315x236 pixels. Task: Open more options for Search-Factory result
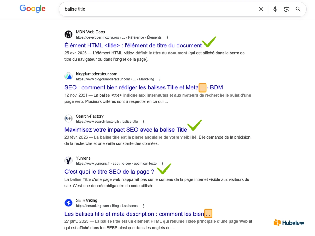click(x=143, y=122)
